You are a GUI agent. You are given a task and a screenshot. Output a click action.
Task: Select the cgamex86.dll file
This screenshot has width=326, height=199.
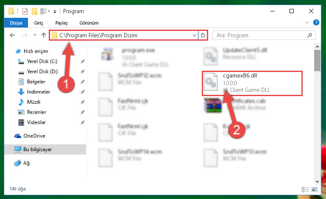252,83
